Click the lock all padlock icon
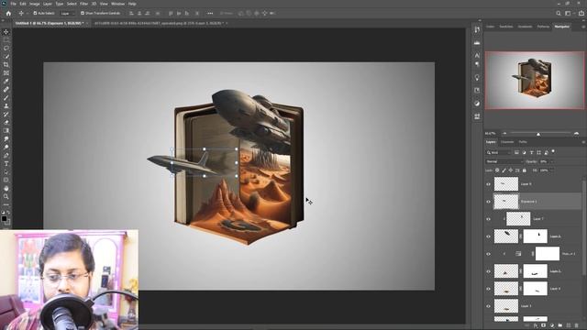 524,170
